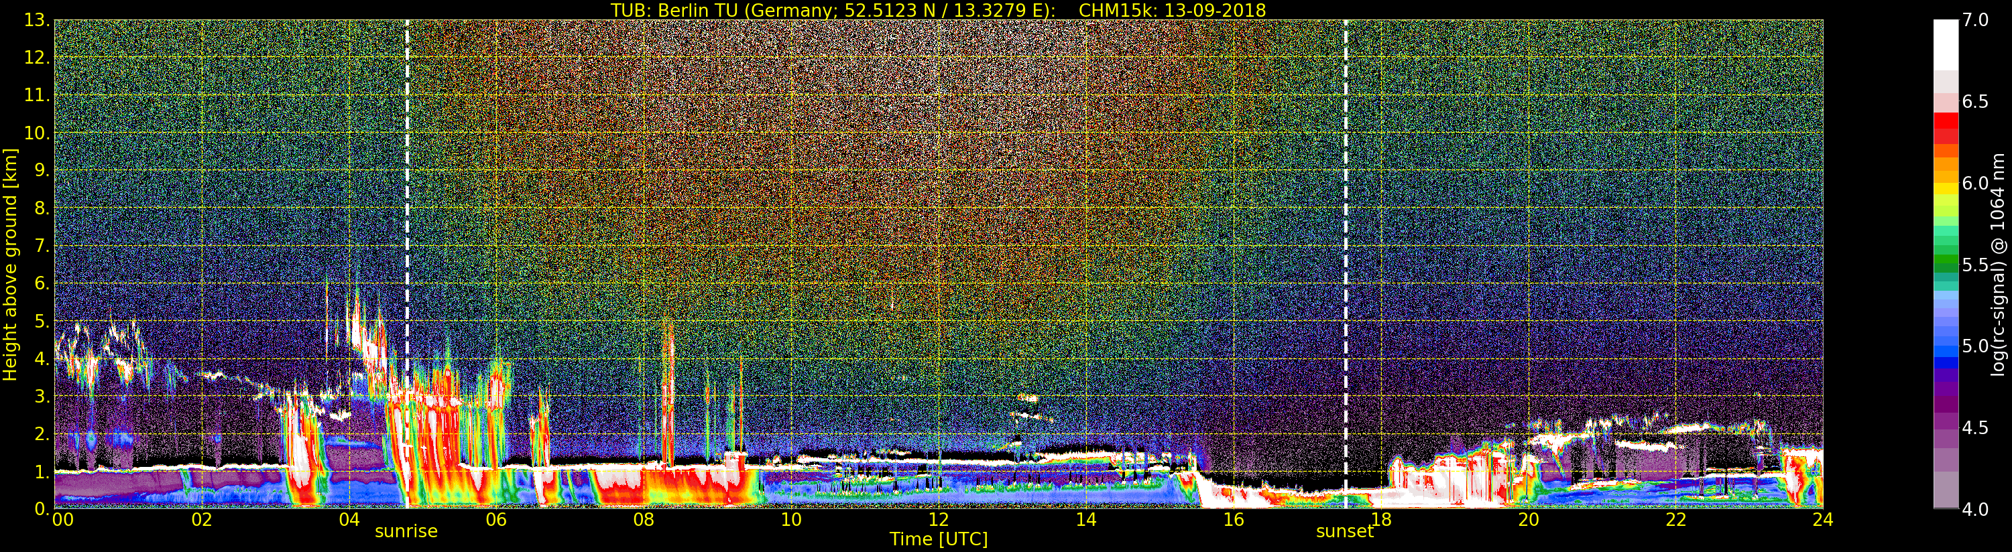This screenshot has width=2012, height=552.
Task: Click the plot title 'TUB: Berlin TU (Germany; 52.5123 N / 13.3279 E): CHM15k: 13-09-2018'
Action: coord(938,10)
